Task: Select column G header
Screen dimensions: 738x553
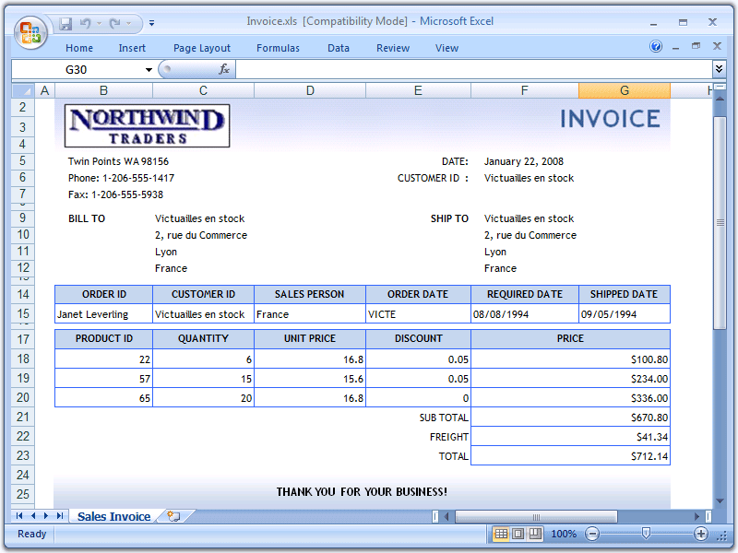Action: point(625,90)
